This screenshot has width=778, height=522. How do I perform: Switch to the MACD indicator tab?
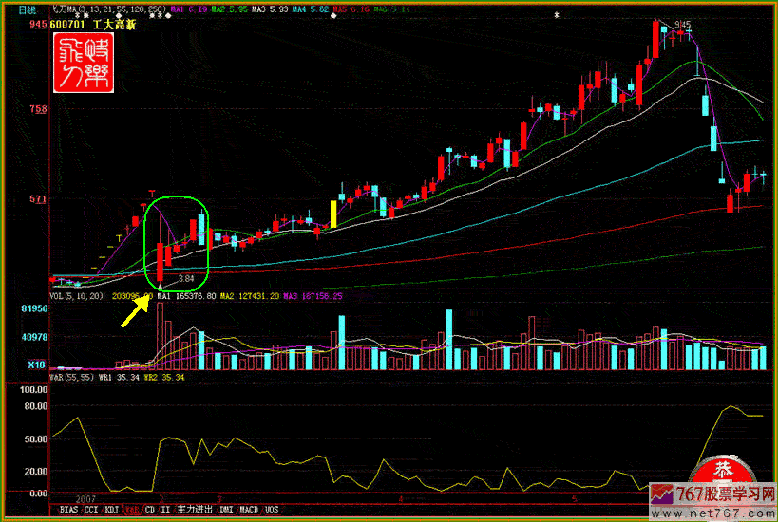coord(249,510)
